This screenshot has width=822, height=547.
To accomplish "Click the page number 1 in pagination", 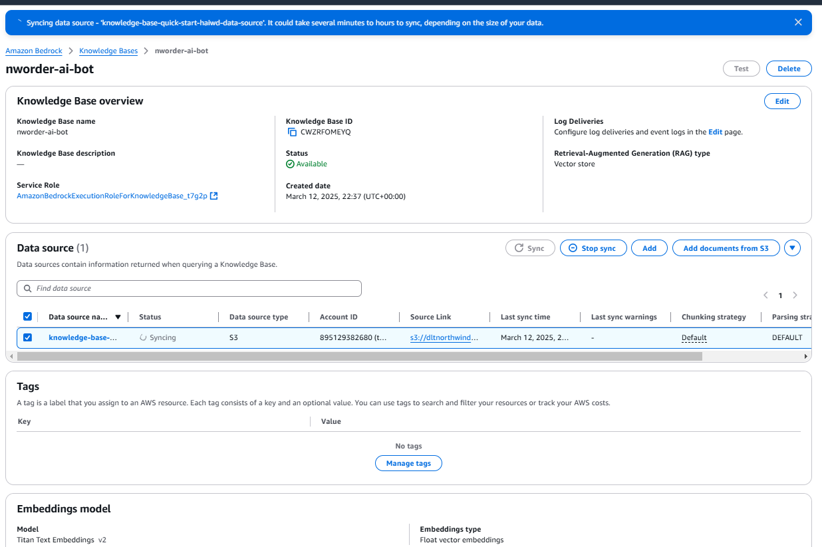I will point(780,295).
